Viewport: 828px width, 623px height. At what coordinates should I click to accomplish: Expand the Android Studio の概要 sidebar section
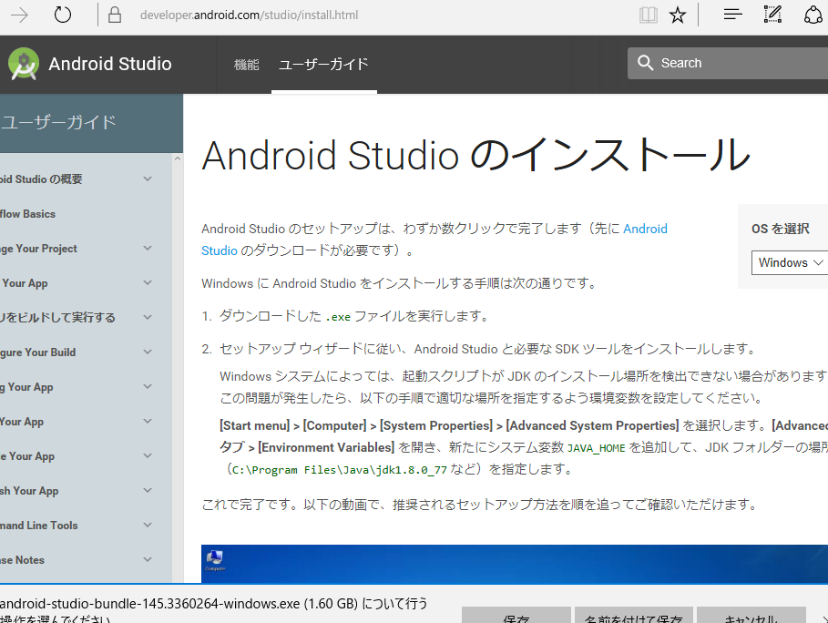[x=148, y=179]
